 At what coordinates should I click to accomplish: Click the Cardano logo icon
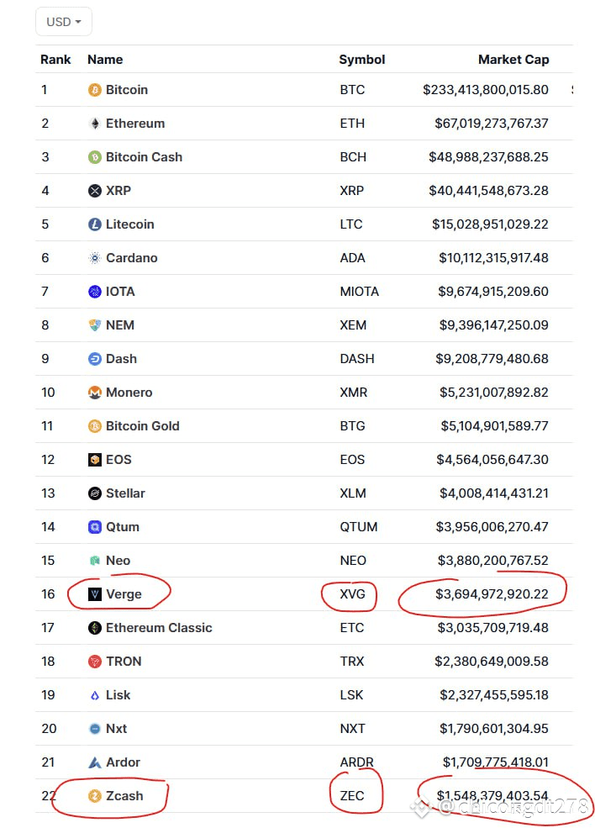coord(95,258)
